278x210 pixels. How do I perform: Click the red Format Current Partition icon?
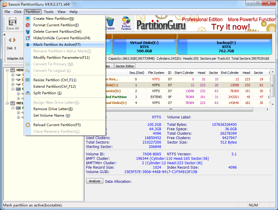pyautogui.click(x=28, y=25)
